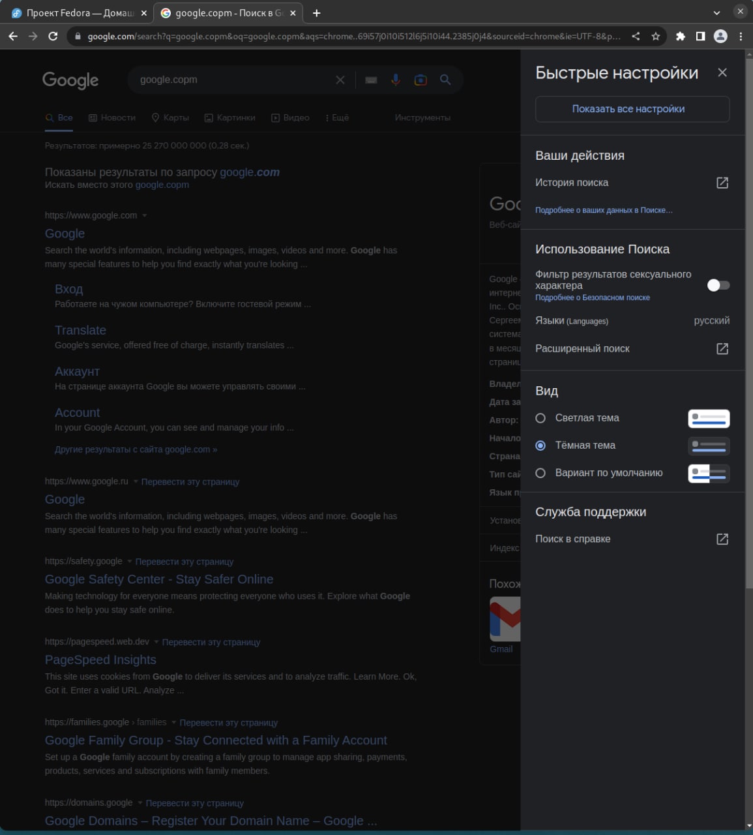Click the Google logo
The height and width of the screenshot is (835, 753).
[70, 80]
